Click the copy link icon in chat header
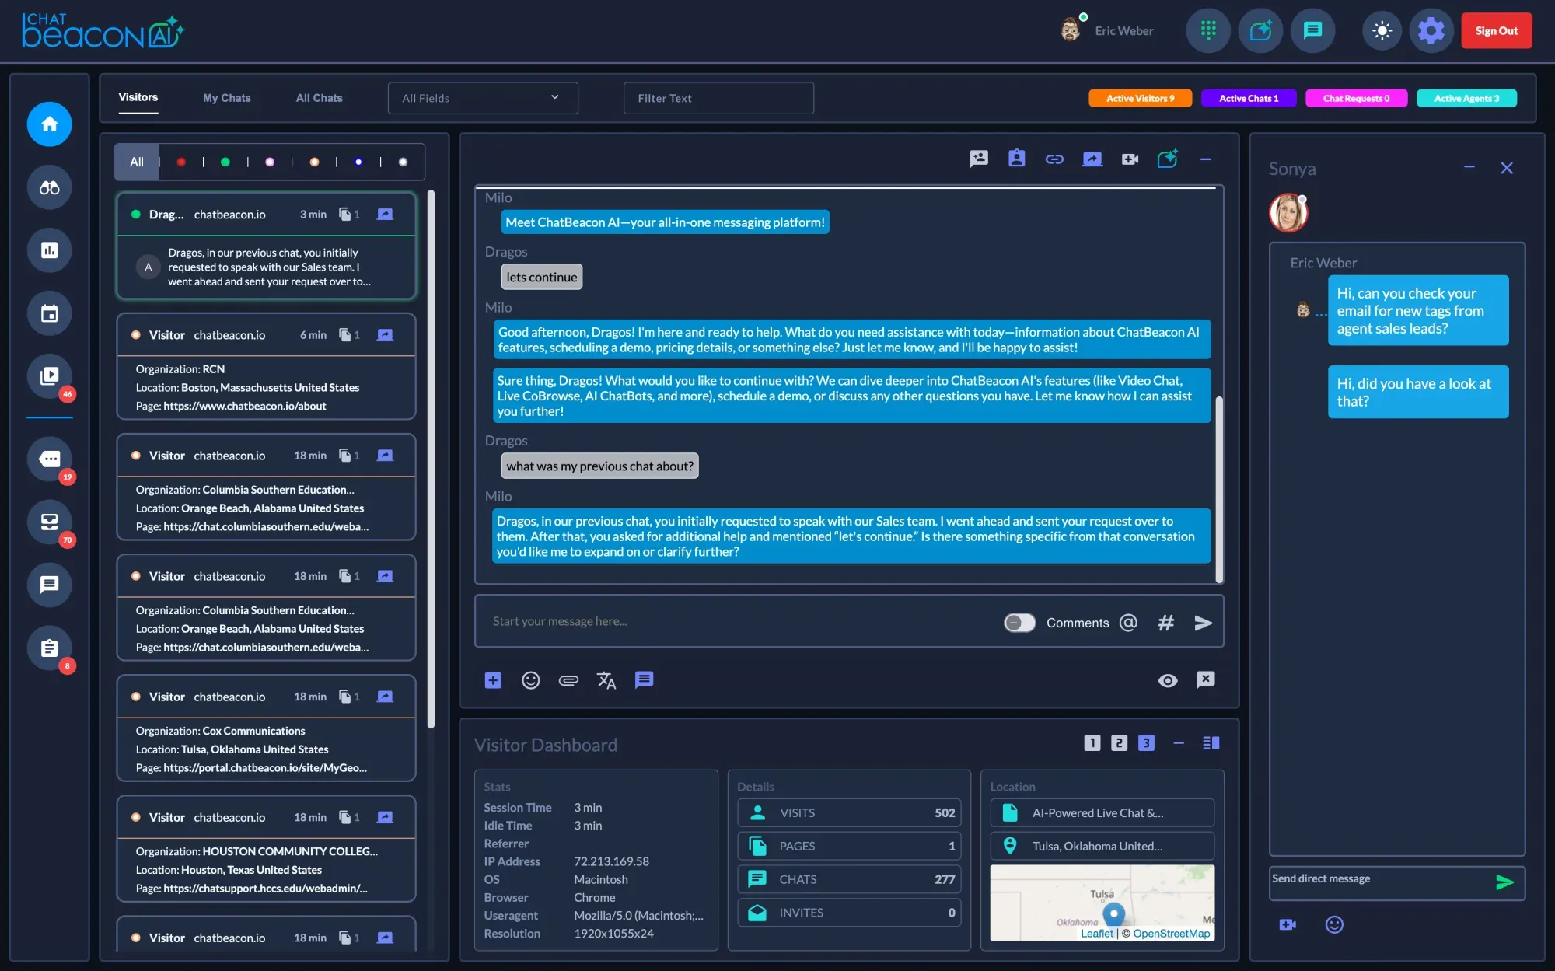 tap(1054, 159)
